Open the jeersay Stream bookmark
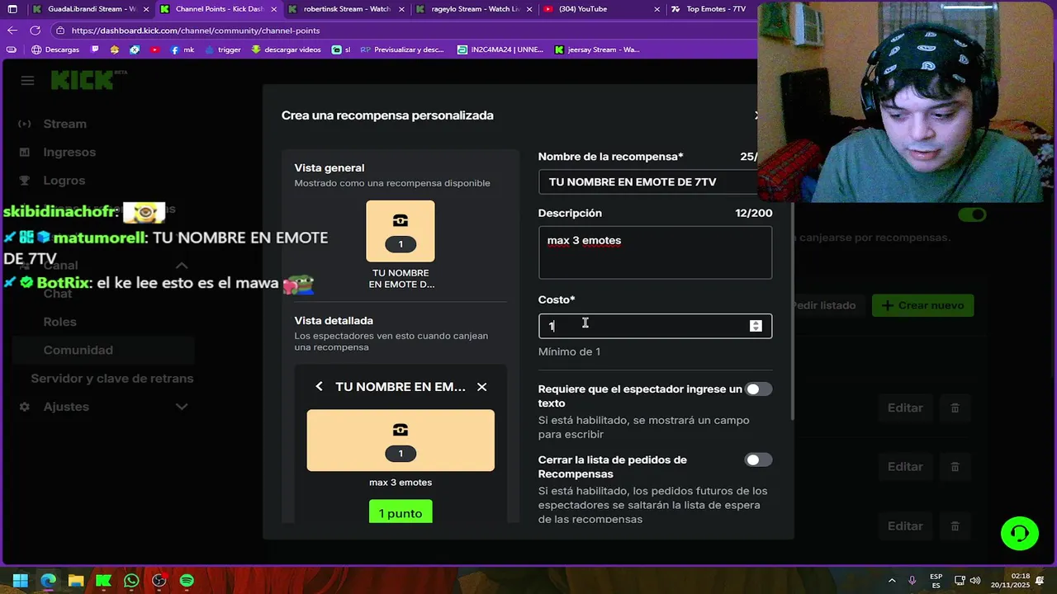The width and height of the screenshot is (1057, 594). [597, 49]
